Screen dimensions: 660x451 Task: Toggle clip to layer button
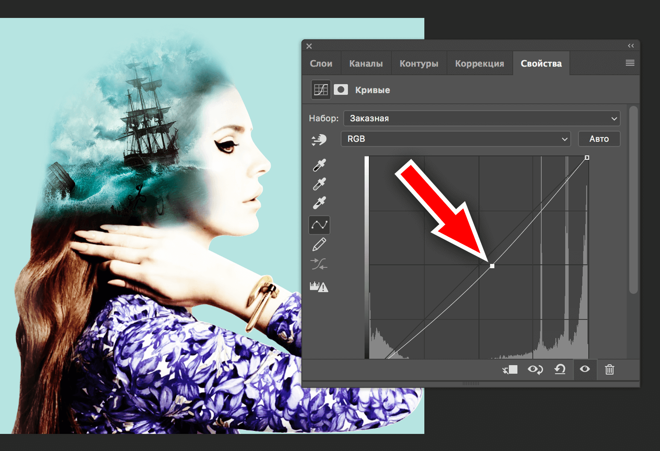510,369
